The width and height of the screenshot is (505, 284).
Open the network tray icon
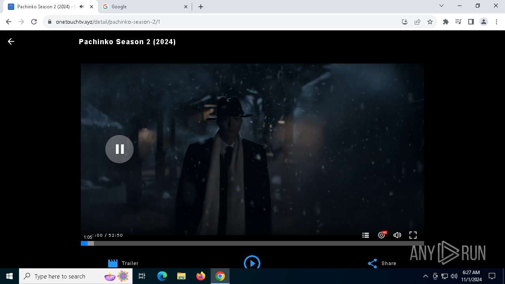(x=445, y=276)
